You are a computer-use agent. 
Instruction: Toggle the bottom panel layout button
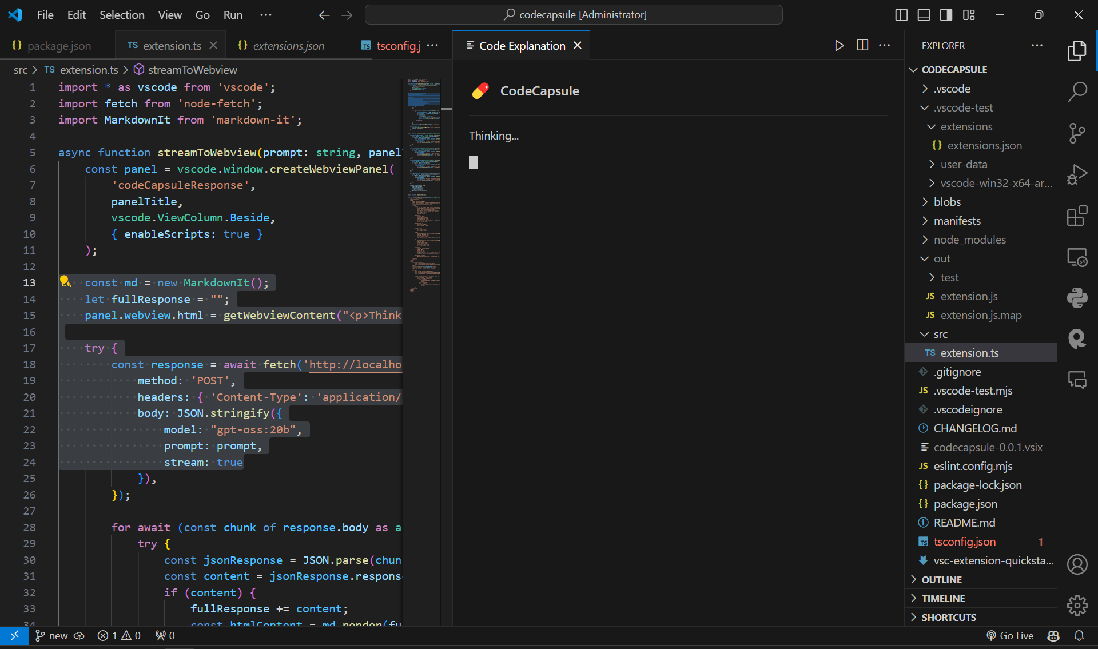(x=924, y=15)
